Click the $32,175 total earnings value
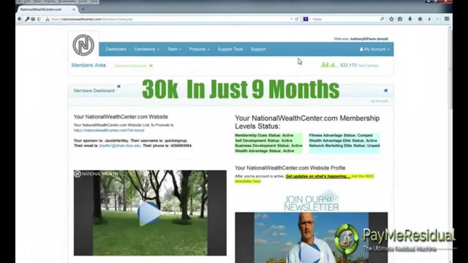Image resolution: width=468 pixels, height=263 pixels. point(348,65)
